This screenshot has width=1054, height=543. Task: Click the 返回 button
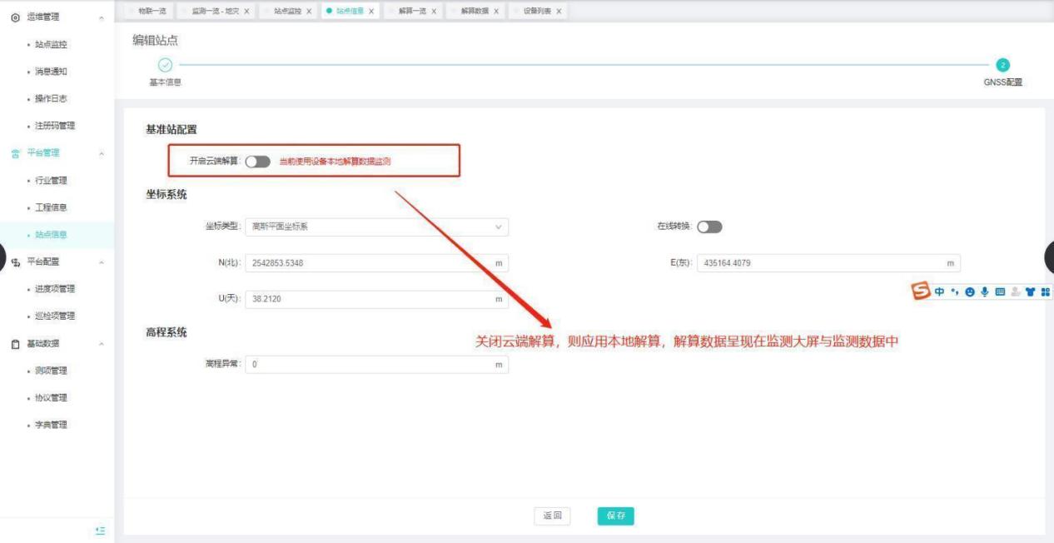coord(552,516)
